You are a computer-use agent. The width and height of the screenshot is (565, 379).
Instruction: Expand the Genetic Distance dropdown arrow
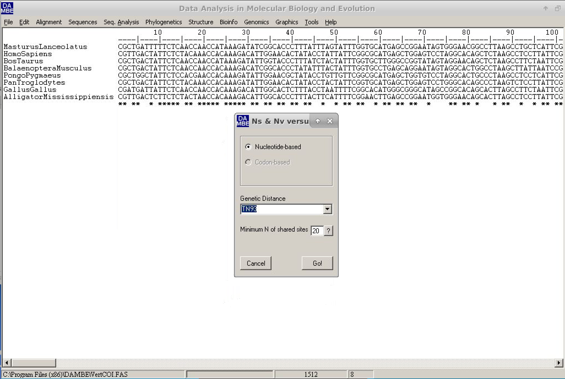pyautogui.click(x=327, y=209)
